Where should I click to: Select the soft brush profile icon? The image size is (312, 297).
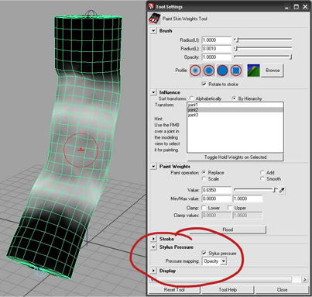[209, 71]
